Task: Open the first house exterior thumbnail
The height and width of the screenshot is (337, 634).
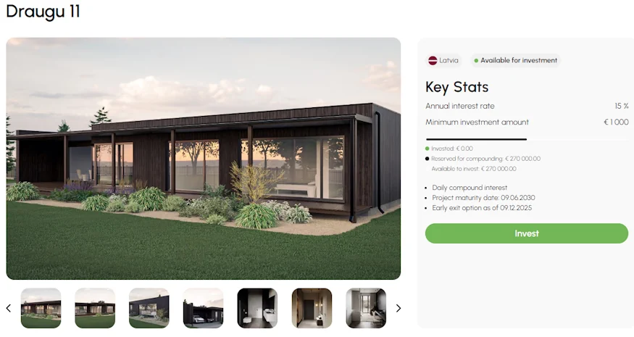Action: (41, 308)
